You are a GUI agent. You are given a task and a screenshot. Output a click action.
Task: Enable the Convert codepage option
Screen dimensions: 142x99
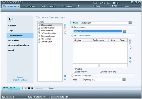click(72, 75)
